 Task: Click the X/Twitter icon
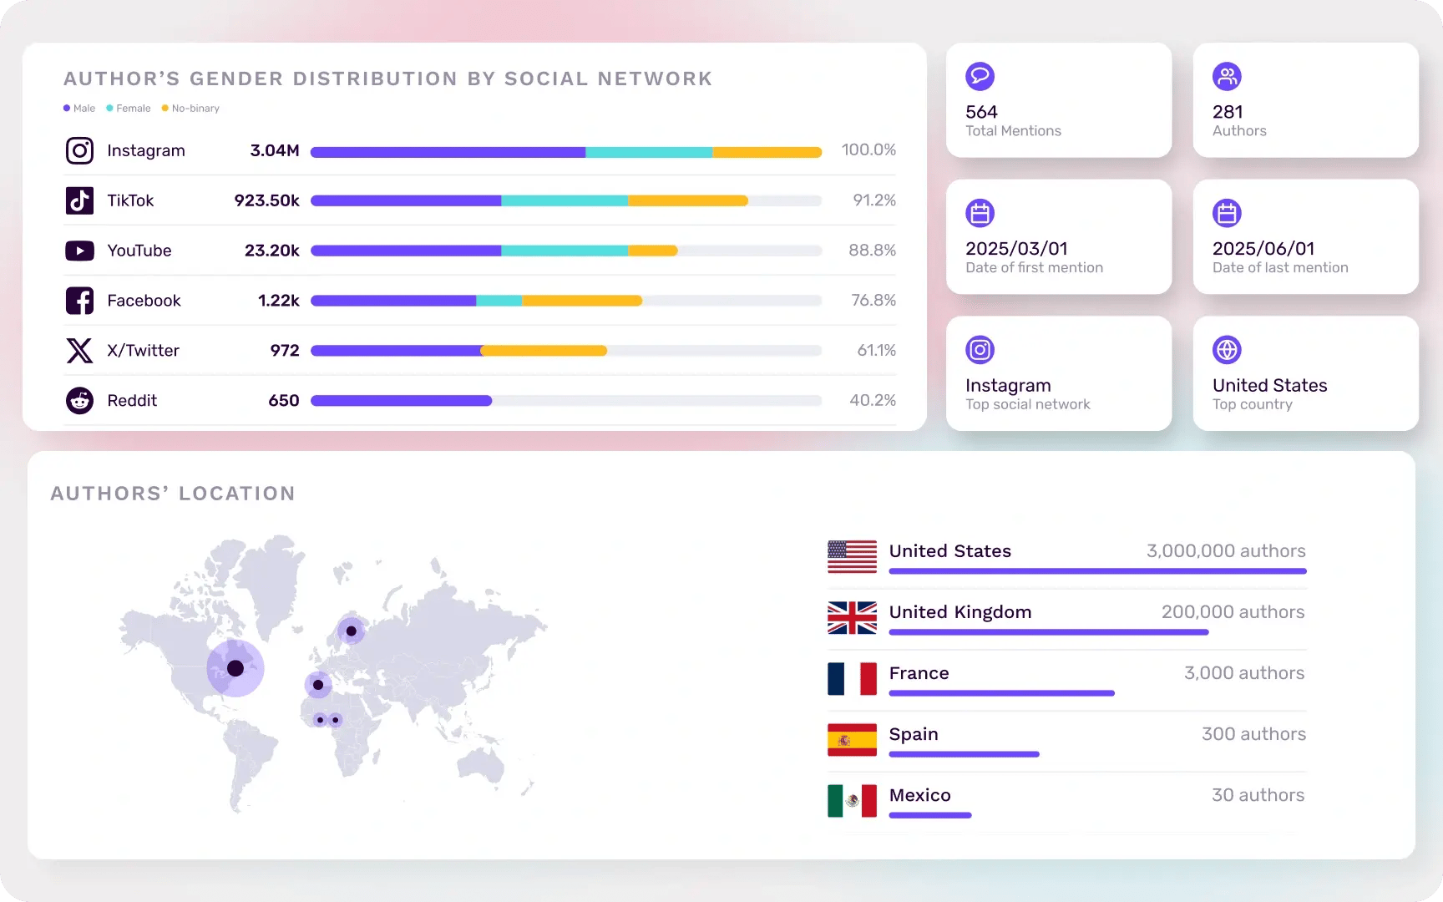[79, 351]
